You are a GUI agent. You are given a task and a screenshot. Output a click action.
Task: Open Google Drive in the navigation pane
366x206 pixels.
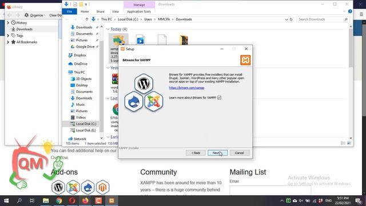(x=85, y=47)
